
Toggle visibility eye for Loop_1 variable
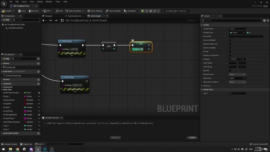(x=39, y=126)
